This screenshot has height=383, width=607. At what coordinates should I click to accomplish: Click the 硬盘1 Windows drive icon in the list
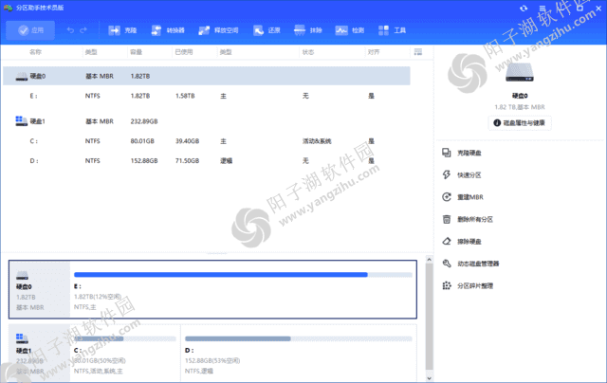coord(21,121)
